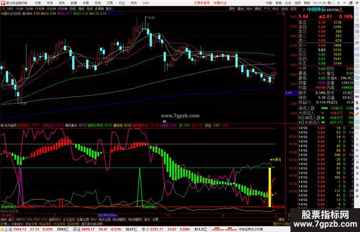
Task: Select the MACD indicator tab
Action: [x=20, y=220]
